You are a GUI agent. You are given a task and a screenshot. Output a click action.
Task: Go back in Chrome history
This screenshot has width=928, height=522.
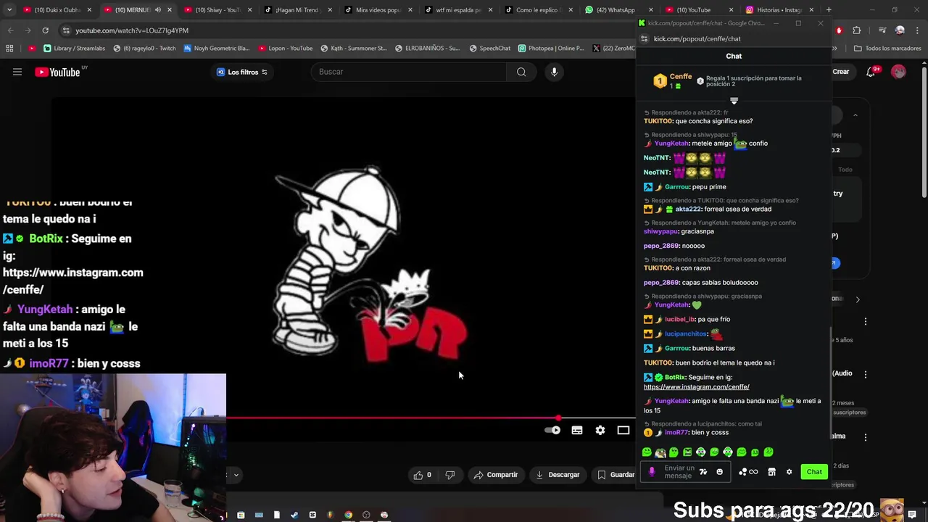coord(10,30)
